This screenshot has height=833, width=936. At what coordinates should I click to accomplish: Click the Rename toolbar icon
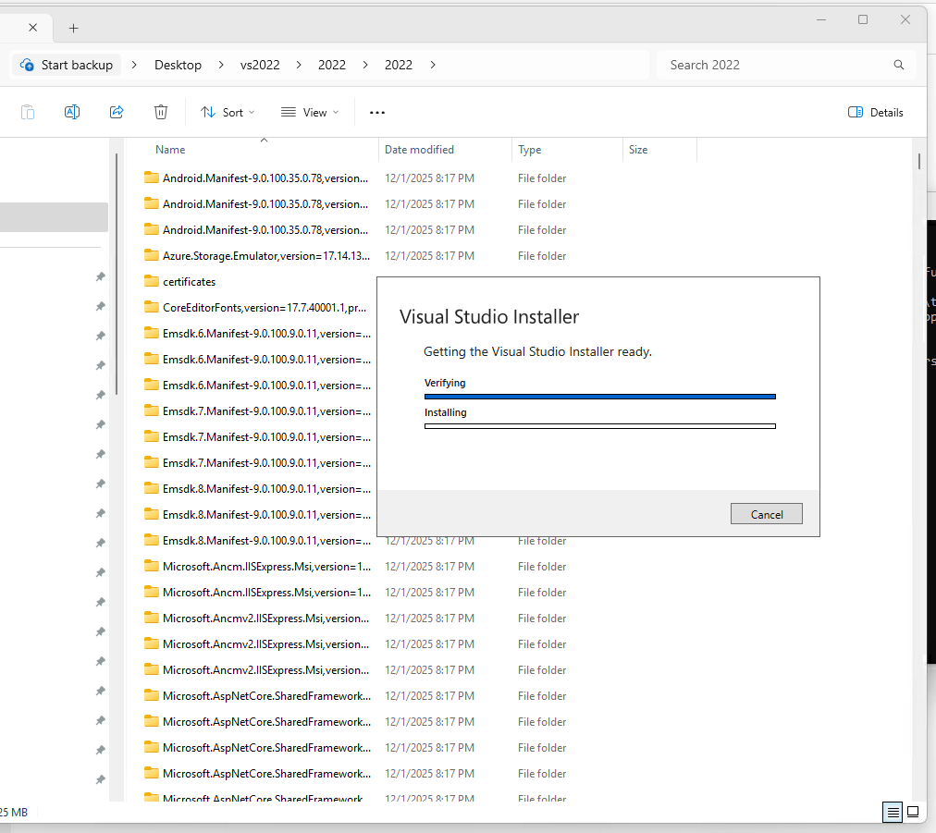72,112
